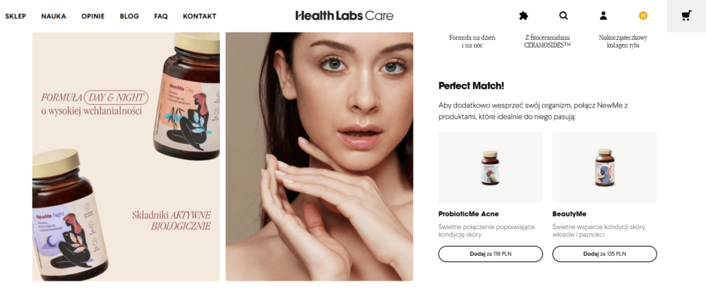
Task: Open the NAUKA menu item
Action: click(x=54, y=17)
